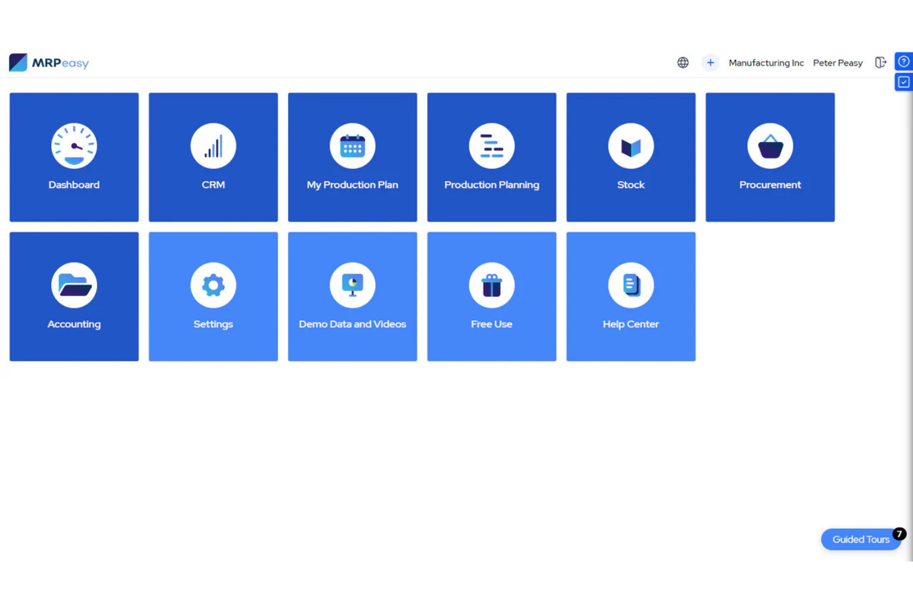913x609 pixels.
Task: Open Demo Data and Videos
Action: point(352,296)
